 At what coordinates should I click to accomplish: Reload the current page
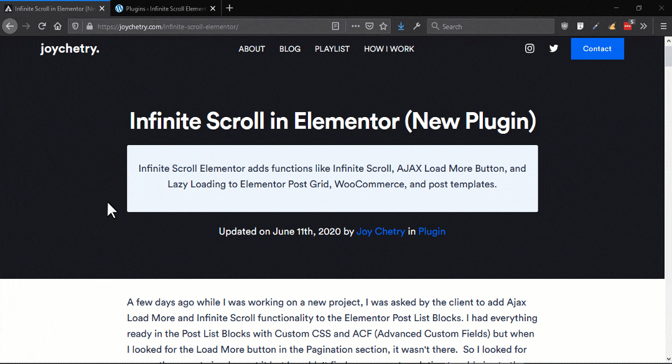(x=42, y=26)
